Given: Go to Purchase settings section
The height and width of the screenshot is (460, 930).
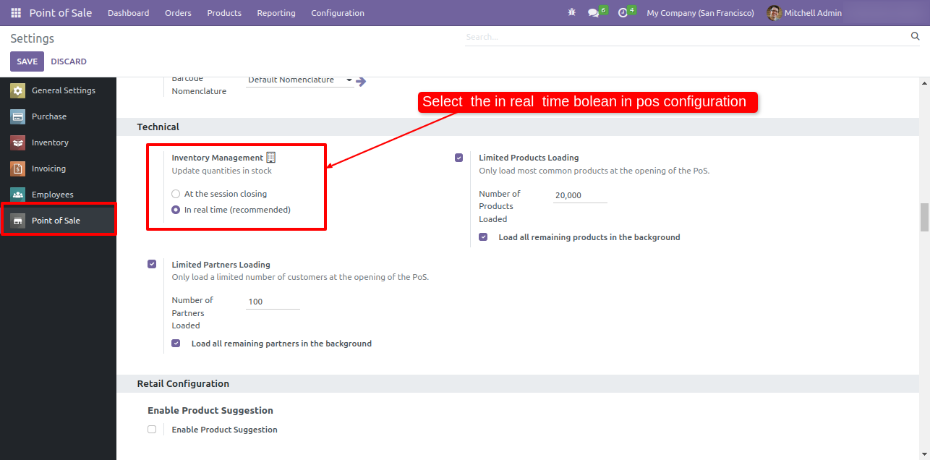Looking at the screenshot, I should click(58, 116).
